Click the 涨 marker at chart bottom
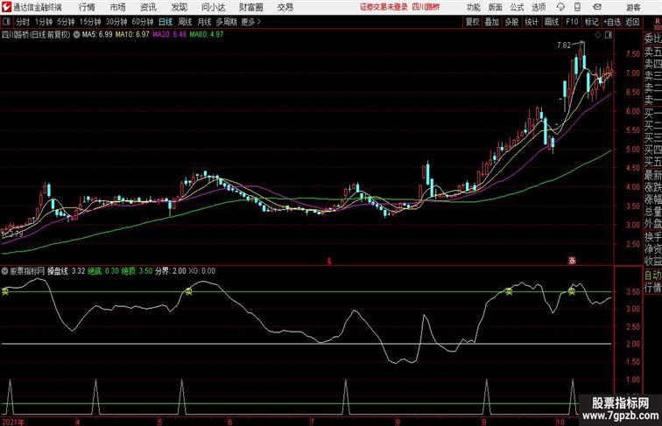Image resolution: width=662 pixels, height=426 pixels. click(572, 261)
